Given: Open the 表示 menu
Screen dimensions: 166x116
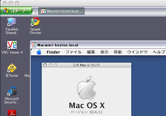Looking at the screenshot, I should click(x=104, y=52).
